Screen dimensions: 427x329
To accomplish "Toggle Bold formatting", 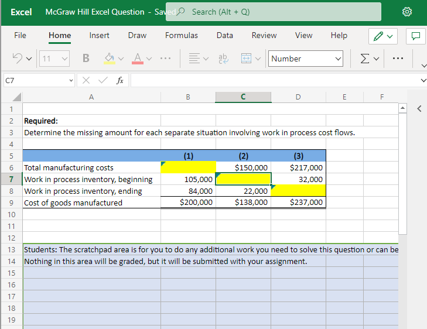I will (86, 59).
